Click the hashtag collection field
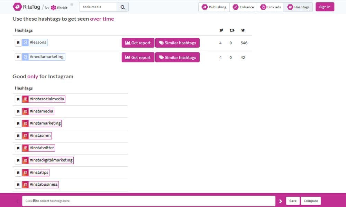 click(x=149, y=201)
